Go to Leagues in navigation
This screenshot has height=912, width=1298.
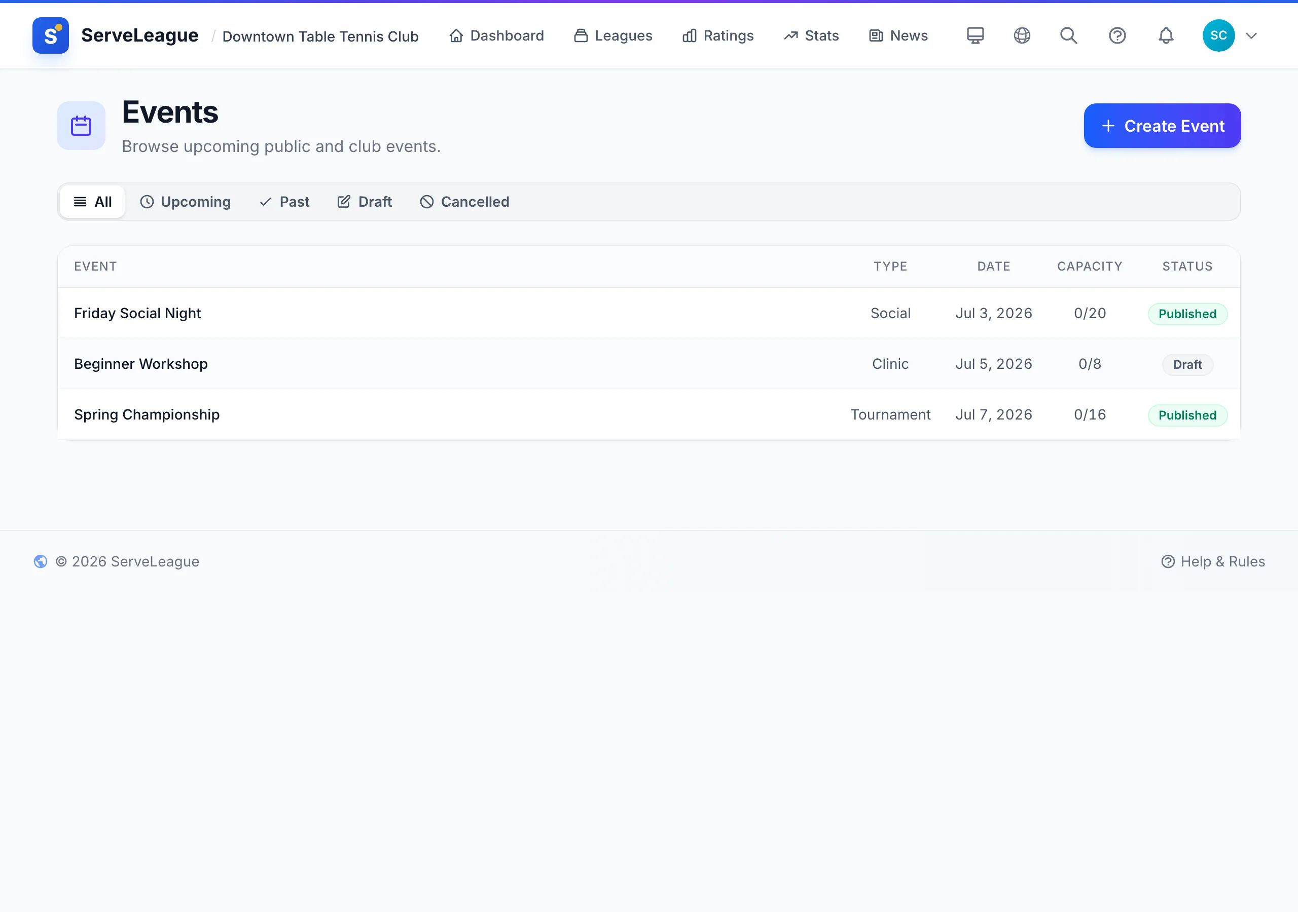click(x=613, y=35)
